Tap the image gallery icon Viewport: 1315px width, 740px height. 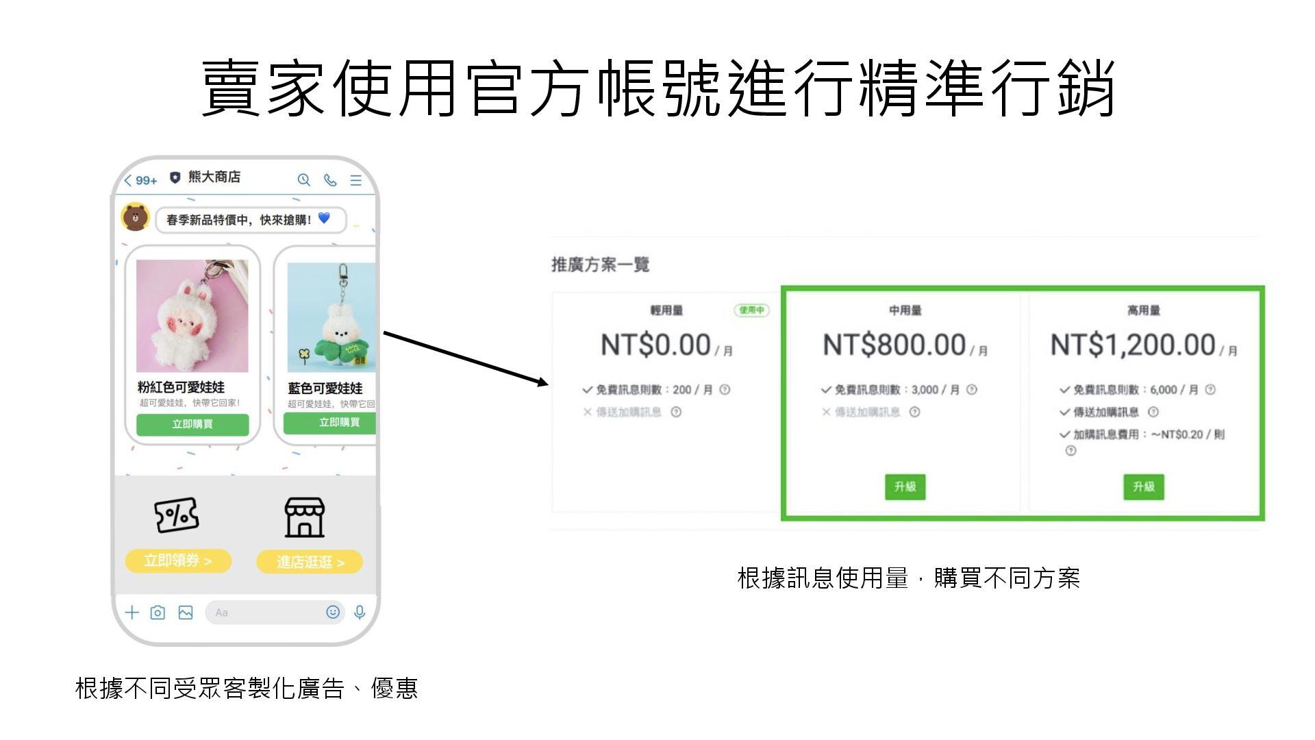[x=186, y=612]
